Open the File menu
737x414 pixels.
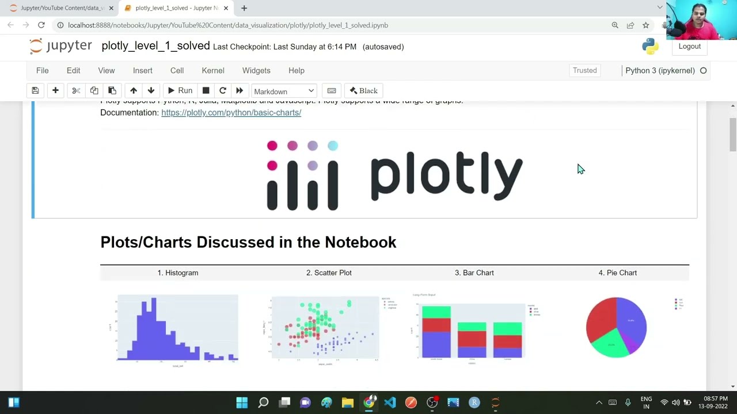tap(43, 70)
